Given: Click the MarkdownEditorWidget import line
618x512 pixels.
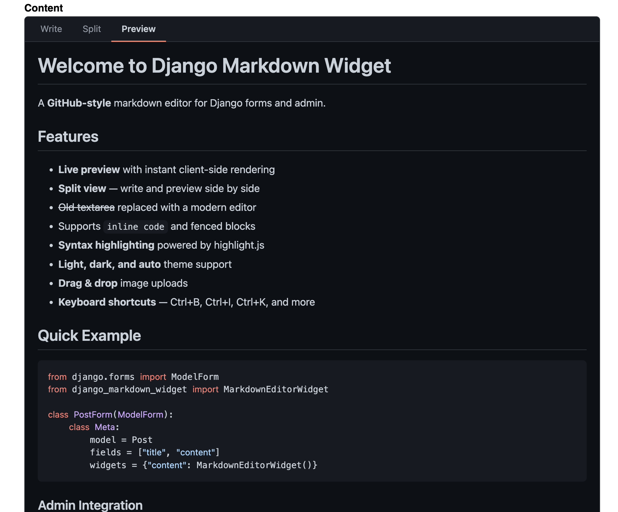Looking at the screenshot, I should point(188,389).
